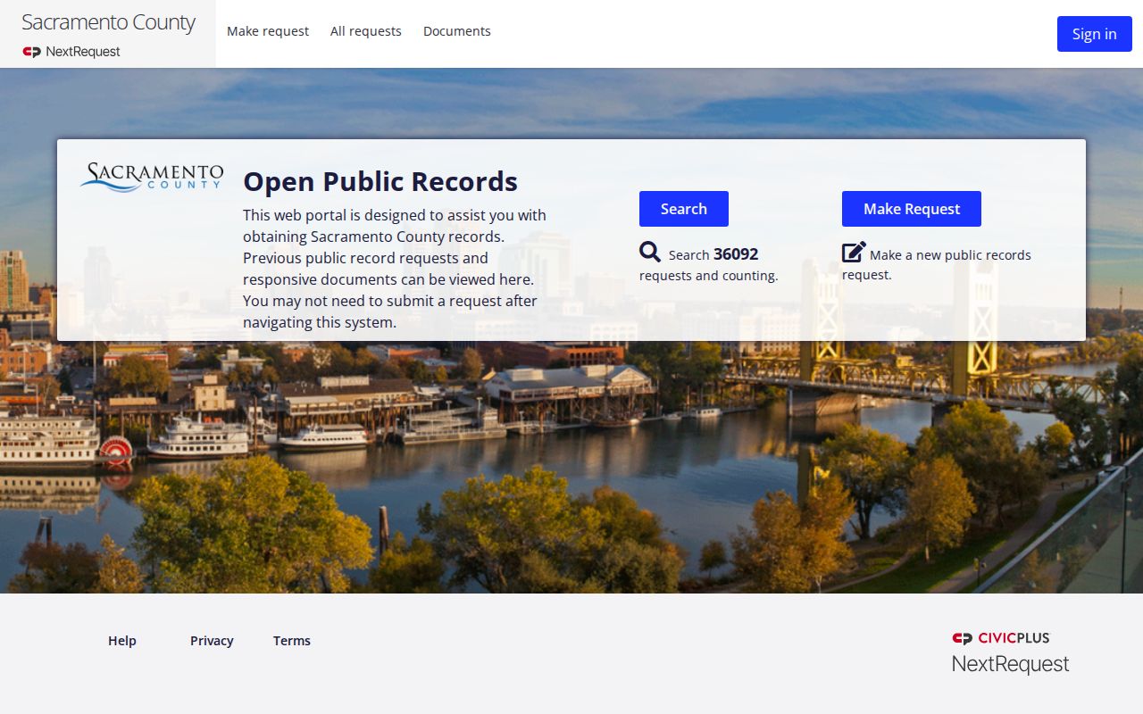Click the 'Make a new public records request' text
This screenshot has width=1143, height=714.
[937, 264]
